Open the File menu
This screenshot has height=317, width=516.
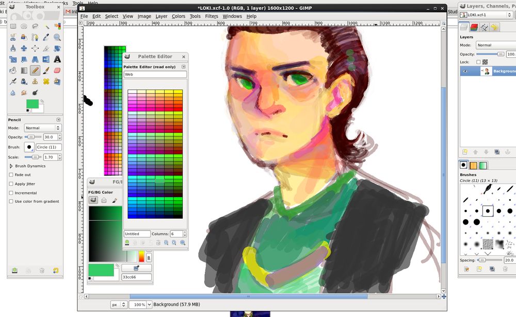point(84,16)
